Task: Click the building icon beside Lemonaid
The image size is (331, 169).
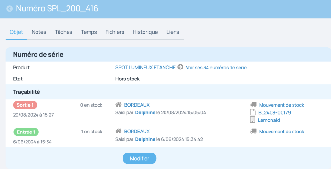Action: pyautogui.click(x=252, y=120)
